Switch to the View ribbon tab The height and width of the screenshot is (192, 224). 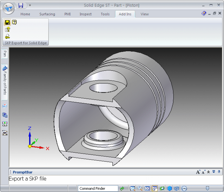[145, 14]
